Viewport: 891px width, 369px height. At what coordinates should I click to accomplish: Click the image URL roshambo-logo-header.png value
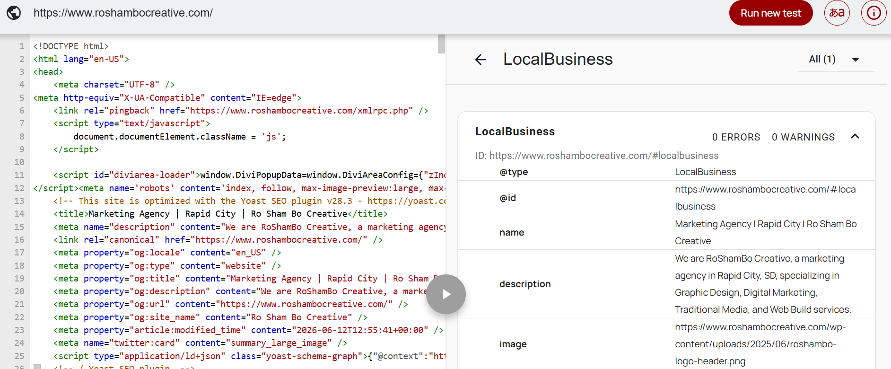(x=760, y=344)
